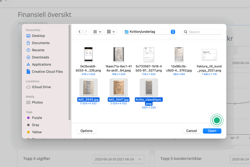Open Applications in the sidebar
The height and width of the screenshot is (167, 250).
[x=41, y=65]
